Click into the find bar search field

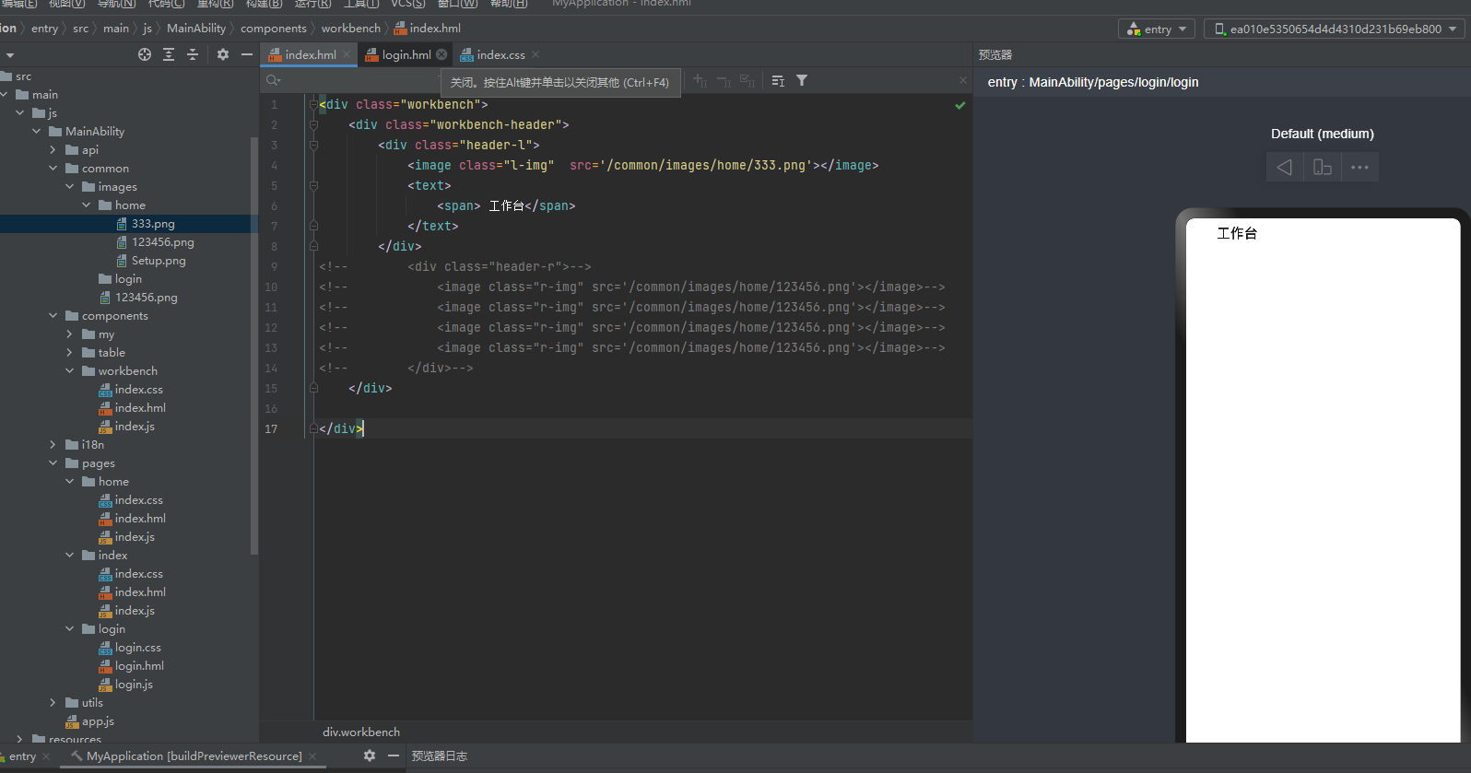tap(359, 80)
